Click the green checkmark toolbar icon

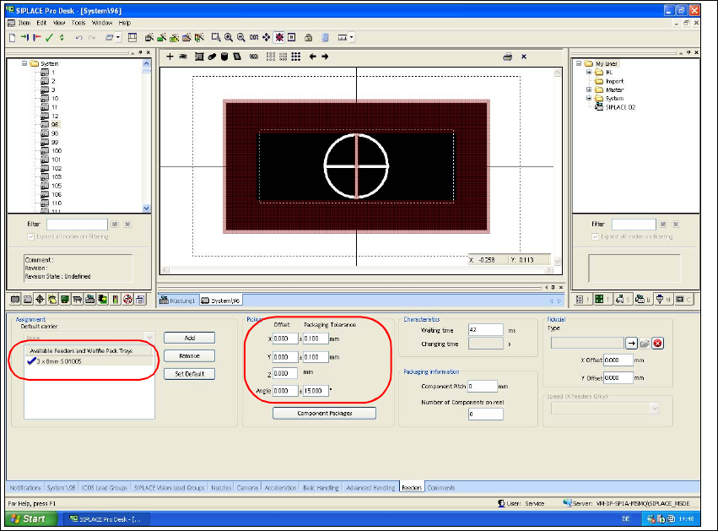coord(50,38)
